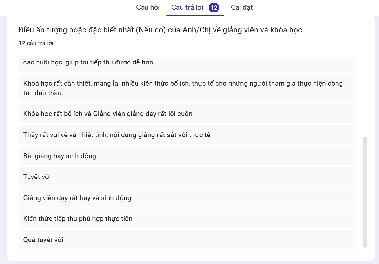Select the response 'Tuyệt vời'
The image size is (379, 264).
187,177
